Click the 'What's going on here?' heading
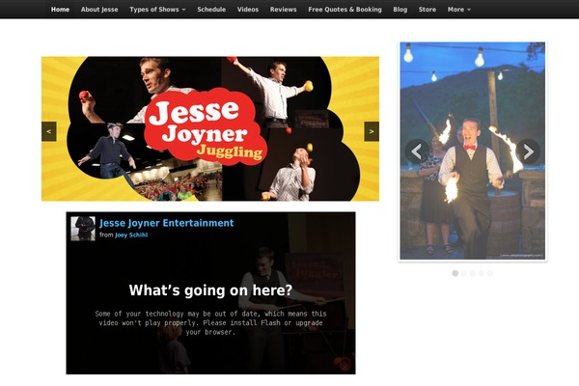The image size is (579, 386). coord(210,290)
